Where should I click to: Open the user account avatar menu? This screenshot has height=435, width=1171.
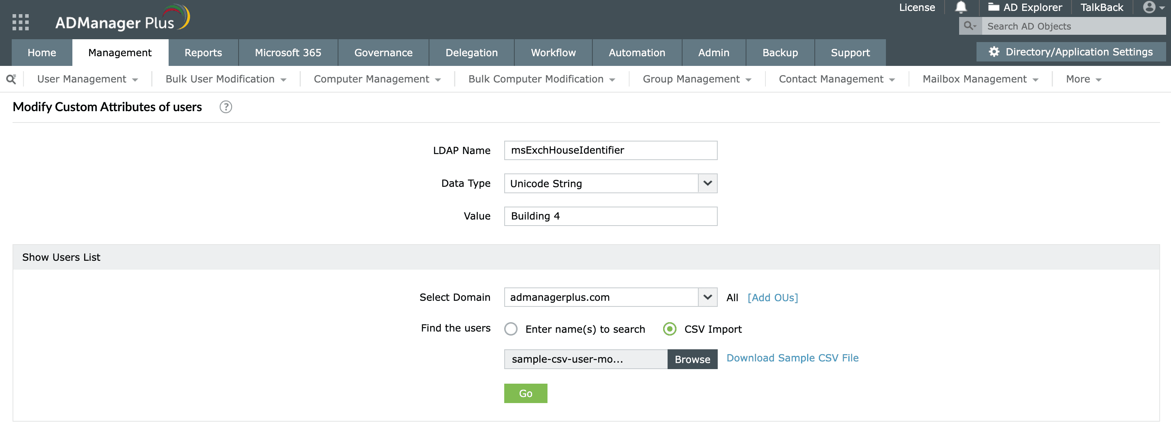1153,7
